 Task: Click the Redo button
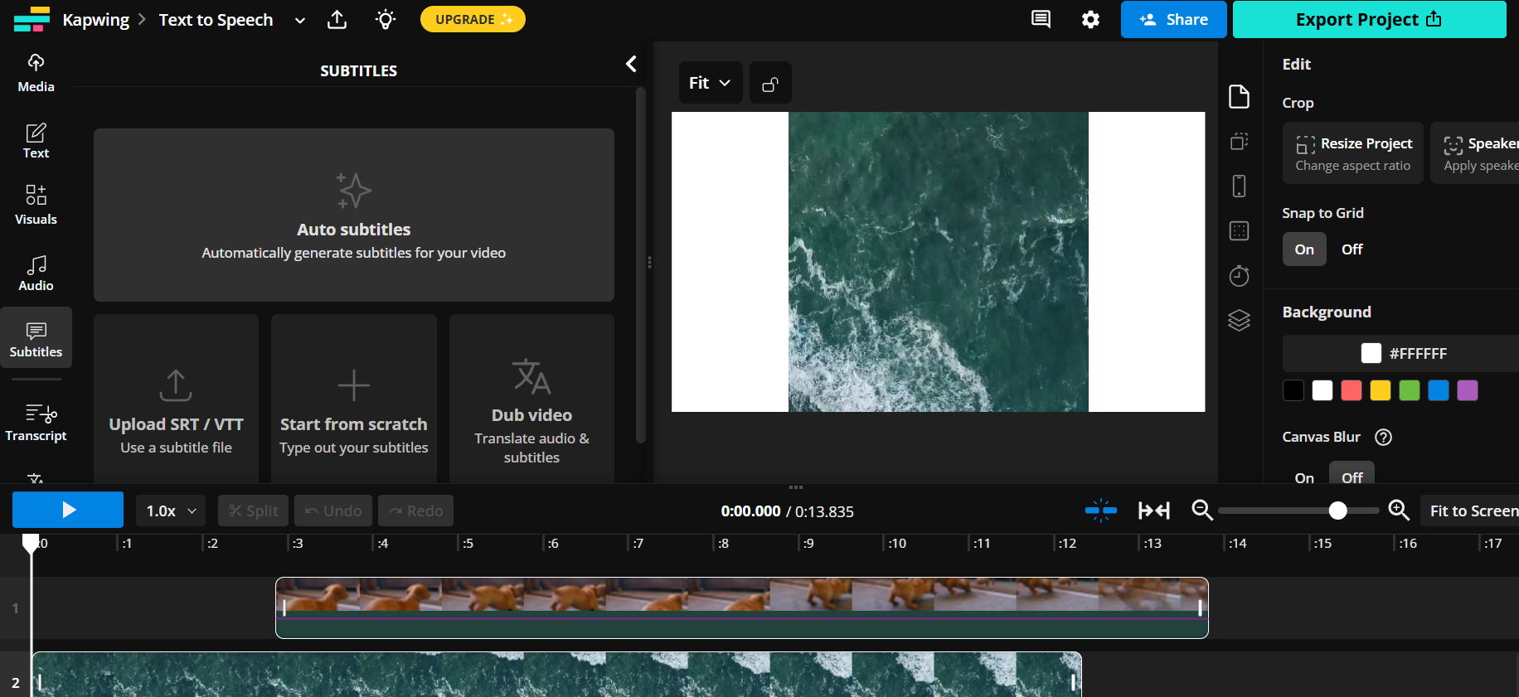click(416, 511)
